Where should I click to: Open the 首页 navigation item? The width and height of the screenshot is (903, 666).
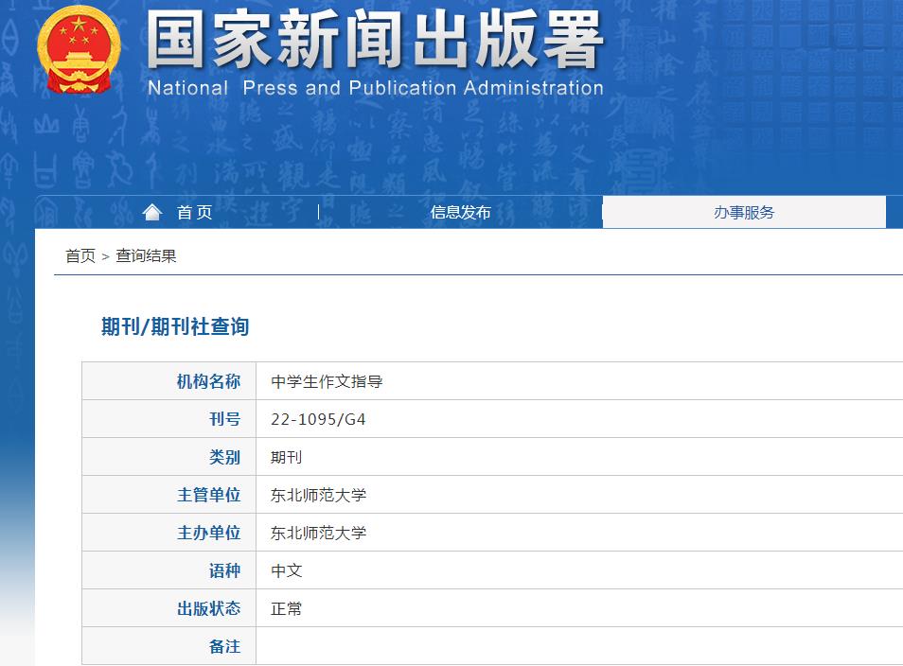click(194, 212)
